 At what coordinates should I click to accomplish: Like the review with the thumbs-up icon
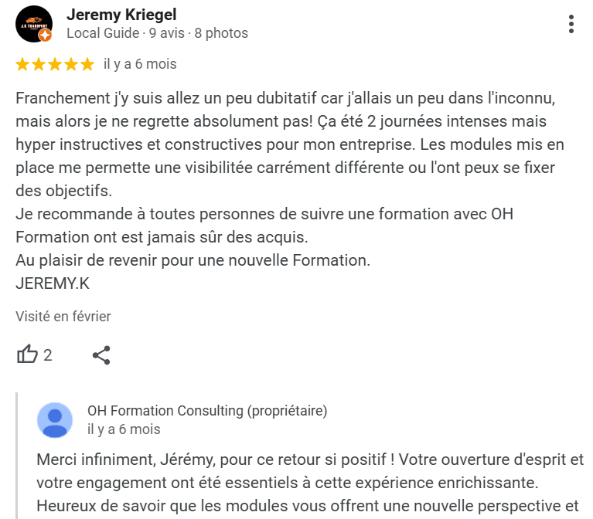pos(27,354)
